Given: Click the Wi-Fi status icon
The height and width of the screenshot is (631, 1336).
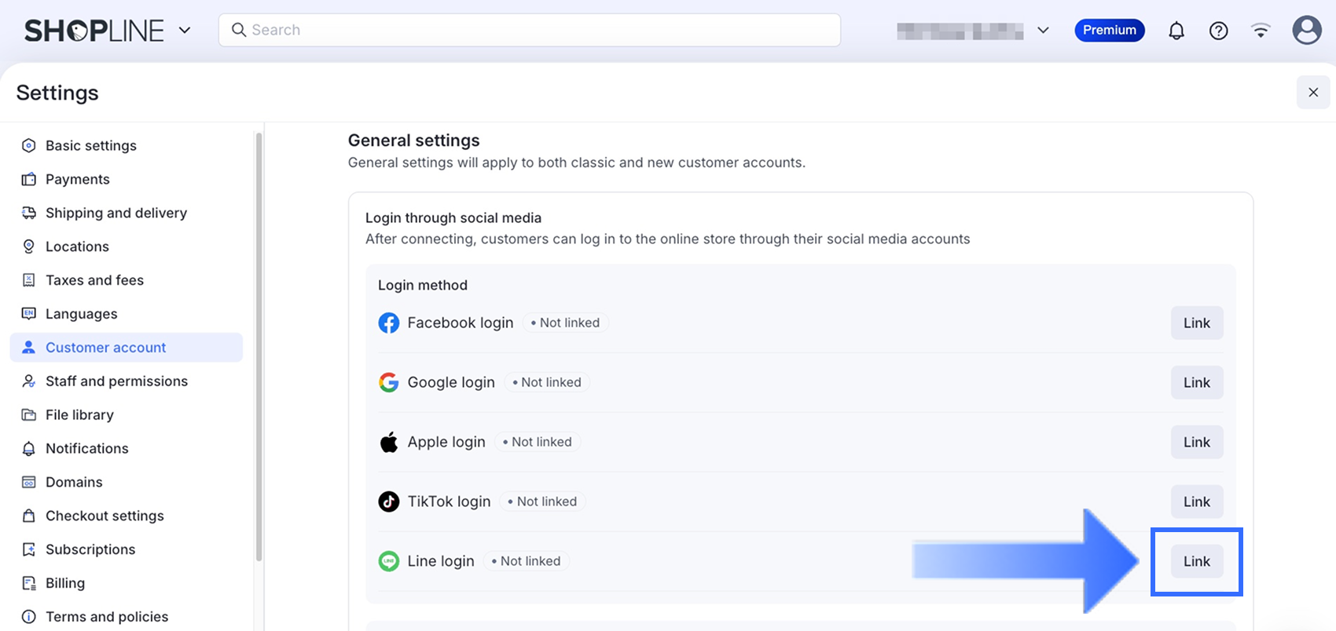Looking at the screenshot, I should pos(1261,31).
